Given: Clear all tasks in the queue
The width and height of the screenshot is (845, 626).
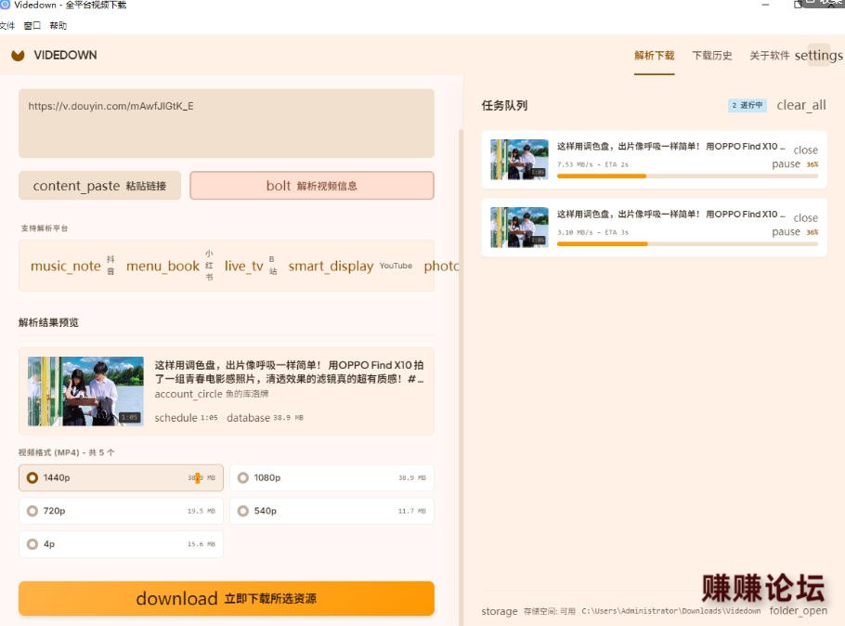Looking at the screenshot, I should coord(800,105).
